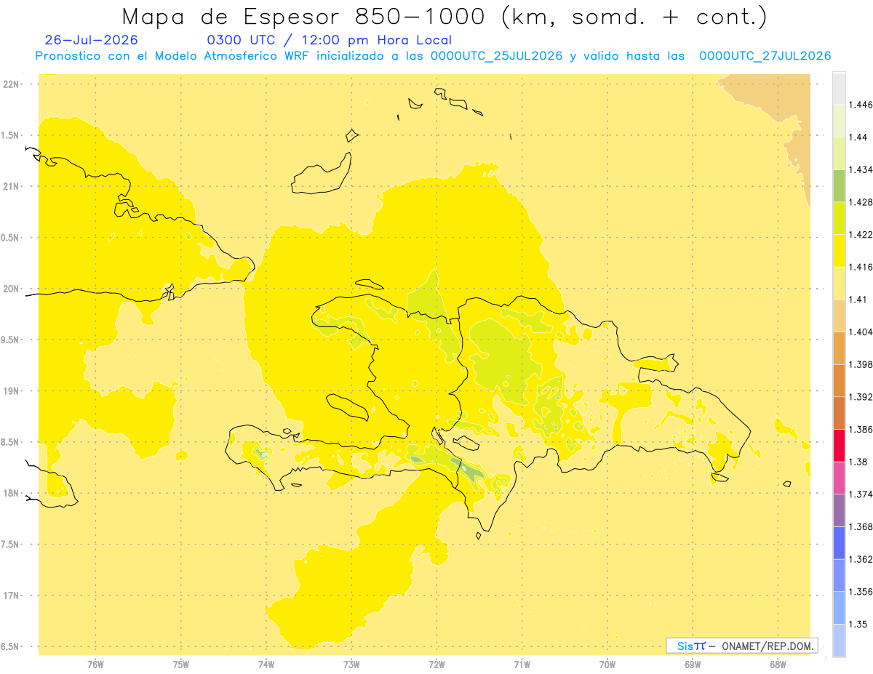The width and height of the screenshot is (873, 674).
Task: Click the latitude label 18N
Action: point(12,494)
